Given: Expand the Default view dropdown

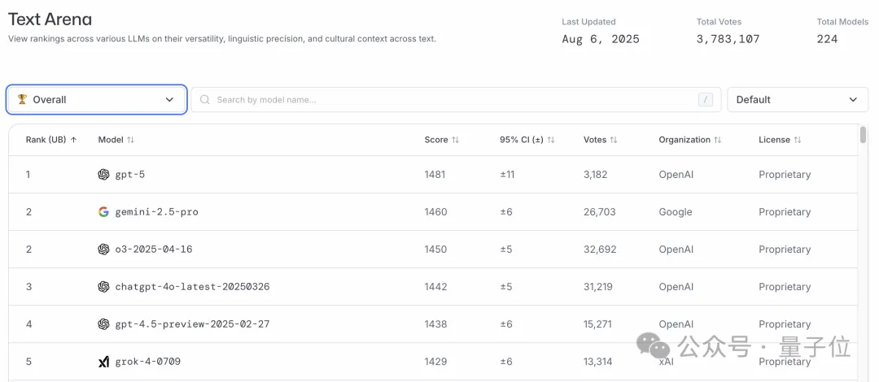Looking at the screenshot, I should coord(797,100).
